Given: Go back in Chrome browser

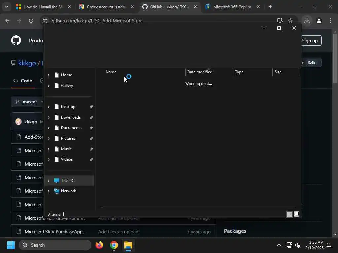Looking at the screenshot, I should tap(7, 21).
